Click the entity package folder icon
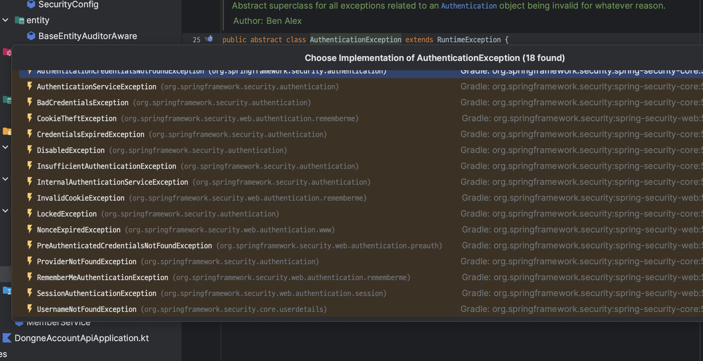Screen dimensions: 703x361 [x=19, y=21]
